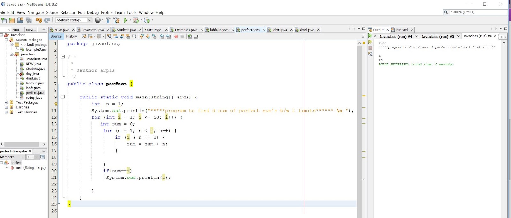Open Output settings wrench icon
Viewport: 511px width, 218px height.
click(x=370, y=54)
